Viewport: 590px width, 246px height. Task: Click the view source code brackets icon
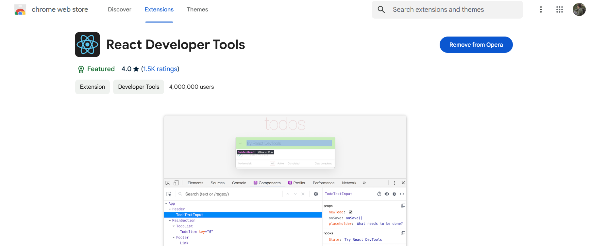[x=402, y=194]
